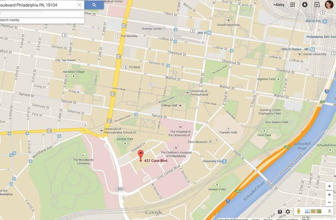This screenshot has height=220, width=336.
Task: Click the Ace Adams Field marker
Action: coord(291,122)
